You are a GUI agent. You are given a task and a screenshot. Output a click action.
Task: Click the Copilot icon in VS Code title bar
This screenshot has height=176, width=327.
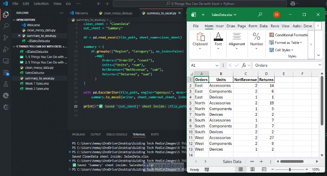tap(293, 4)
